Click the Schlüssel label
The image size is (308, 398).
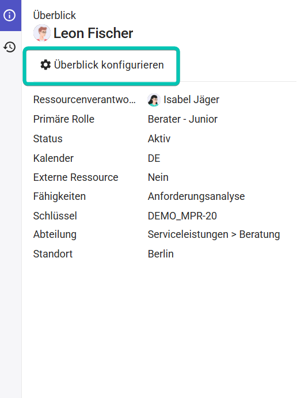point(55,216)
